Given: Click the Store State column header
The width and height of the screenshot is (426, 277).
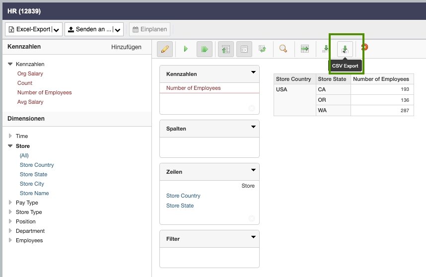Looking at the screenshot, I should (332, 79).
